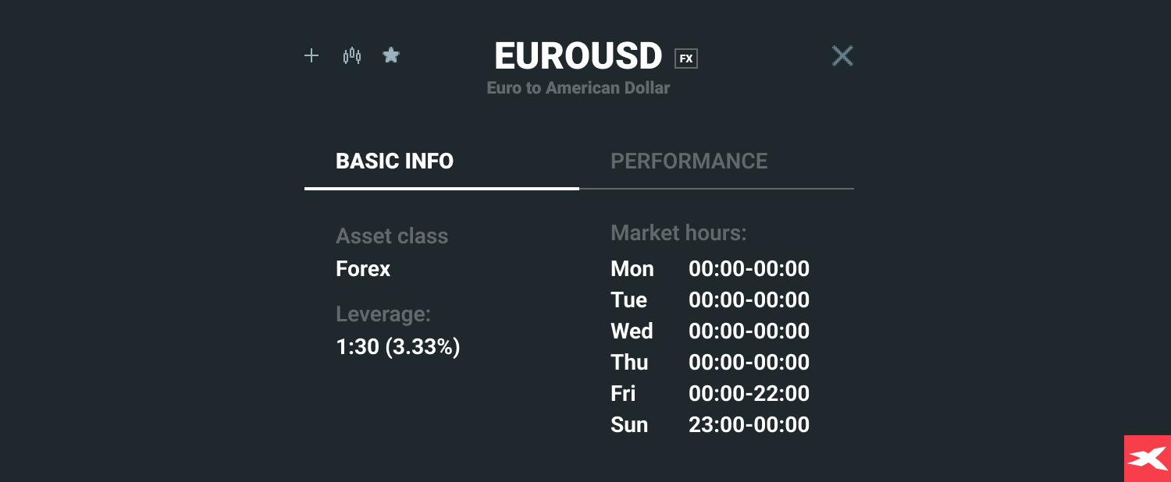Click the Market hours heading
Screen dimensions: 1171x482
point(679,232)
